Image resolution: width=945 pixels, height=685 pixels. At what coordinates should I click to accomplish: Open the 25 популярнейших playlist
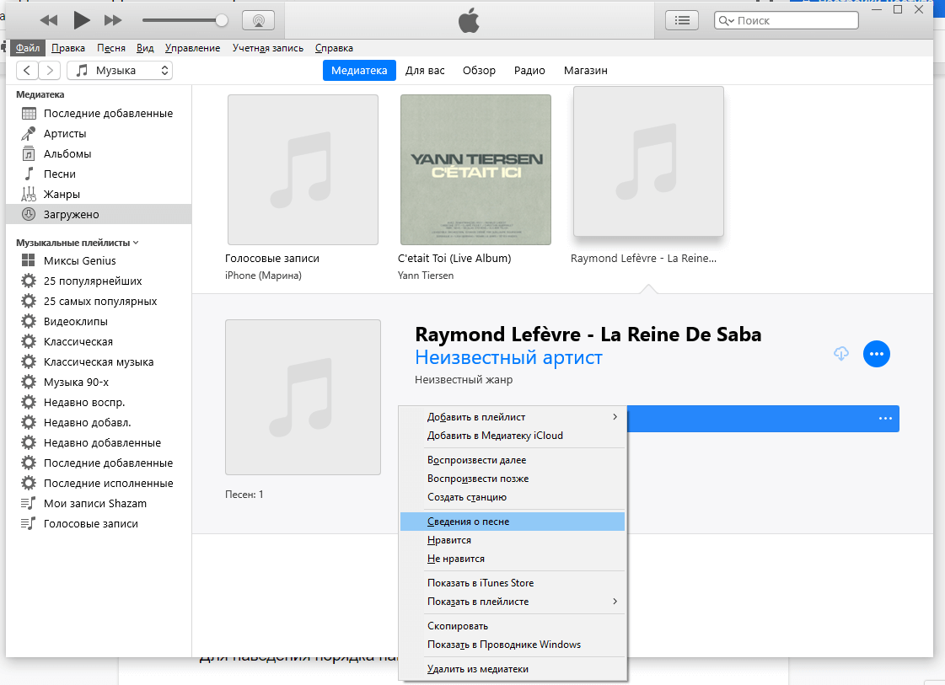coord(99,281)
